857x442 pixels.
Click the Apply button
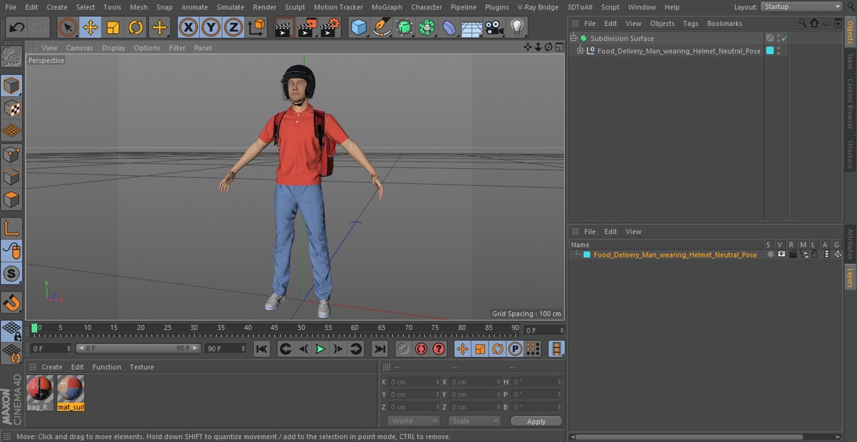(x=536, y=421)
